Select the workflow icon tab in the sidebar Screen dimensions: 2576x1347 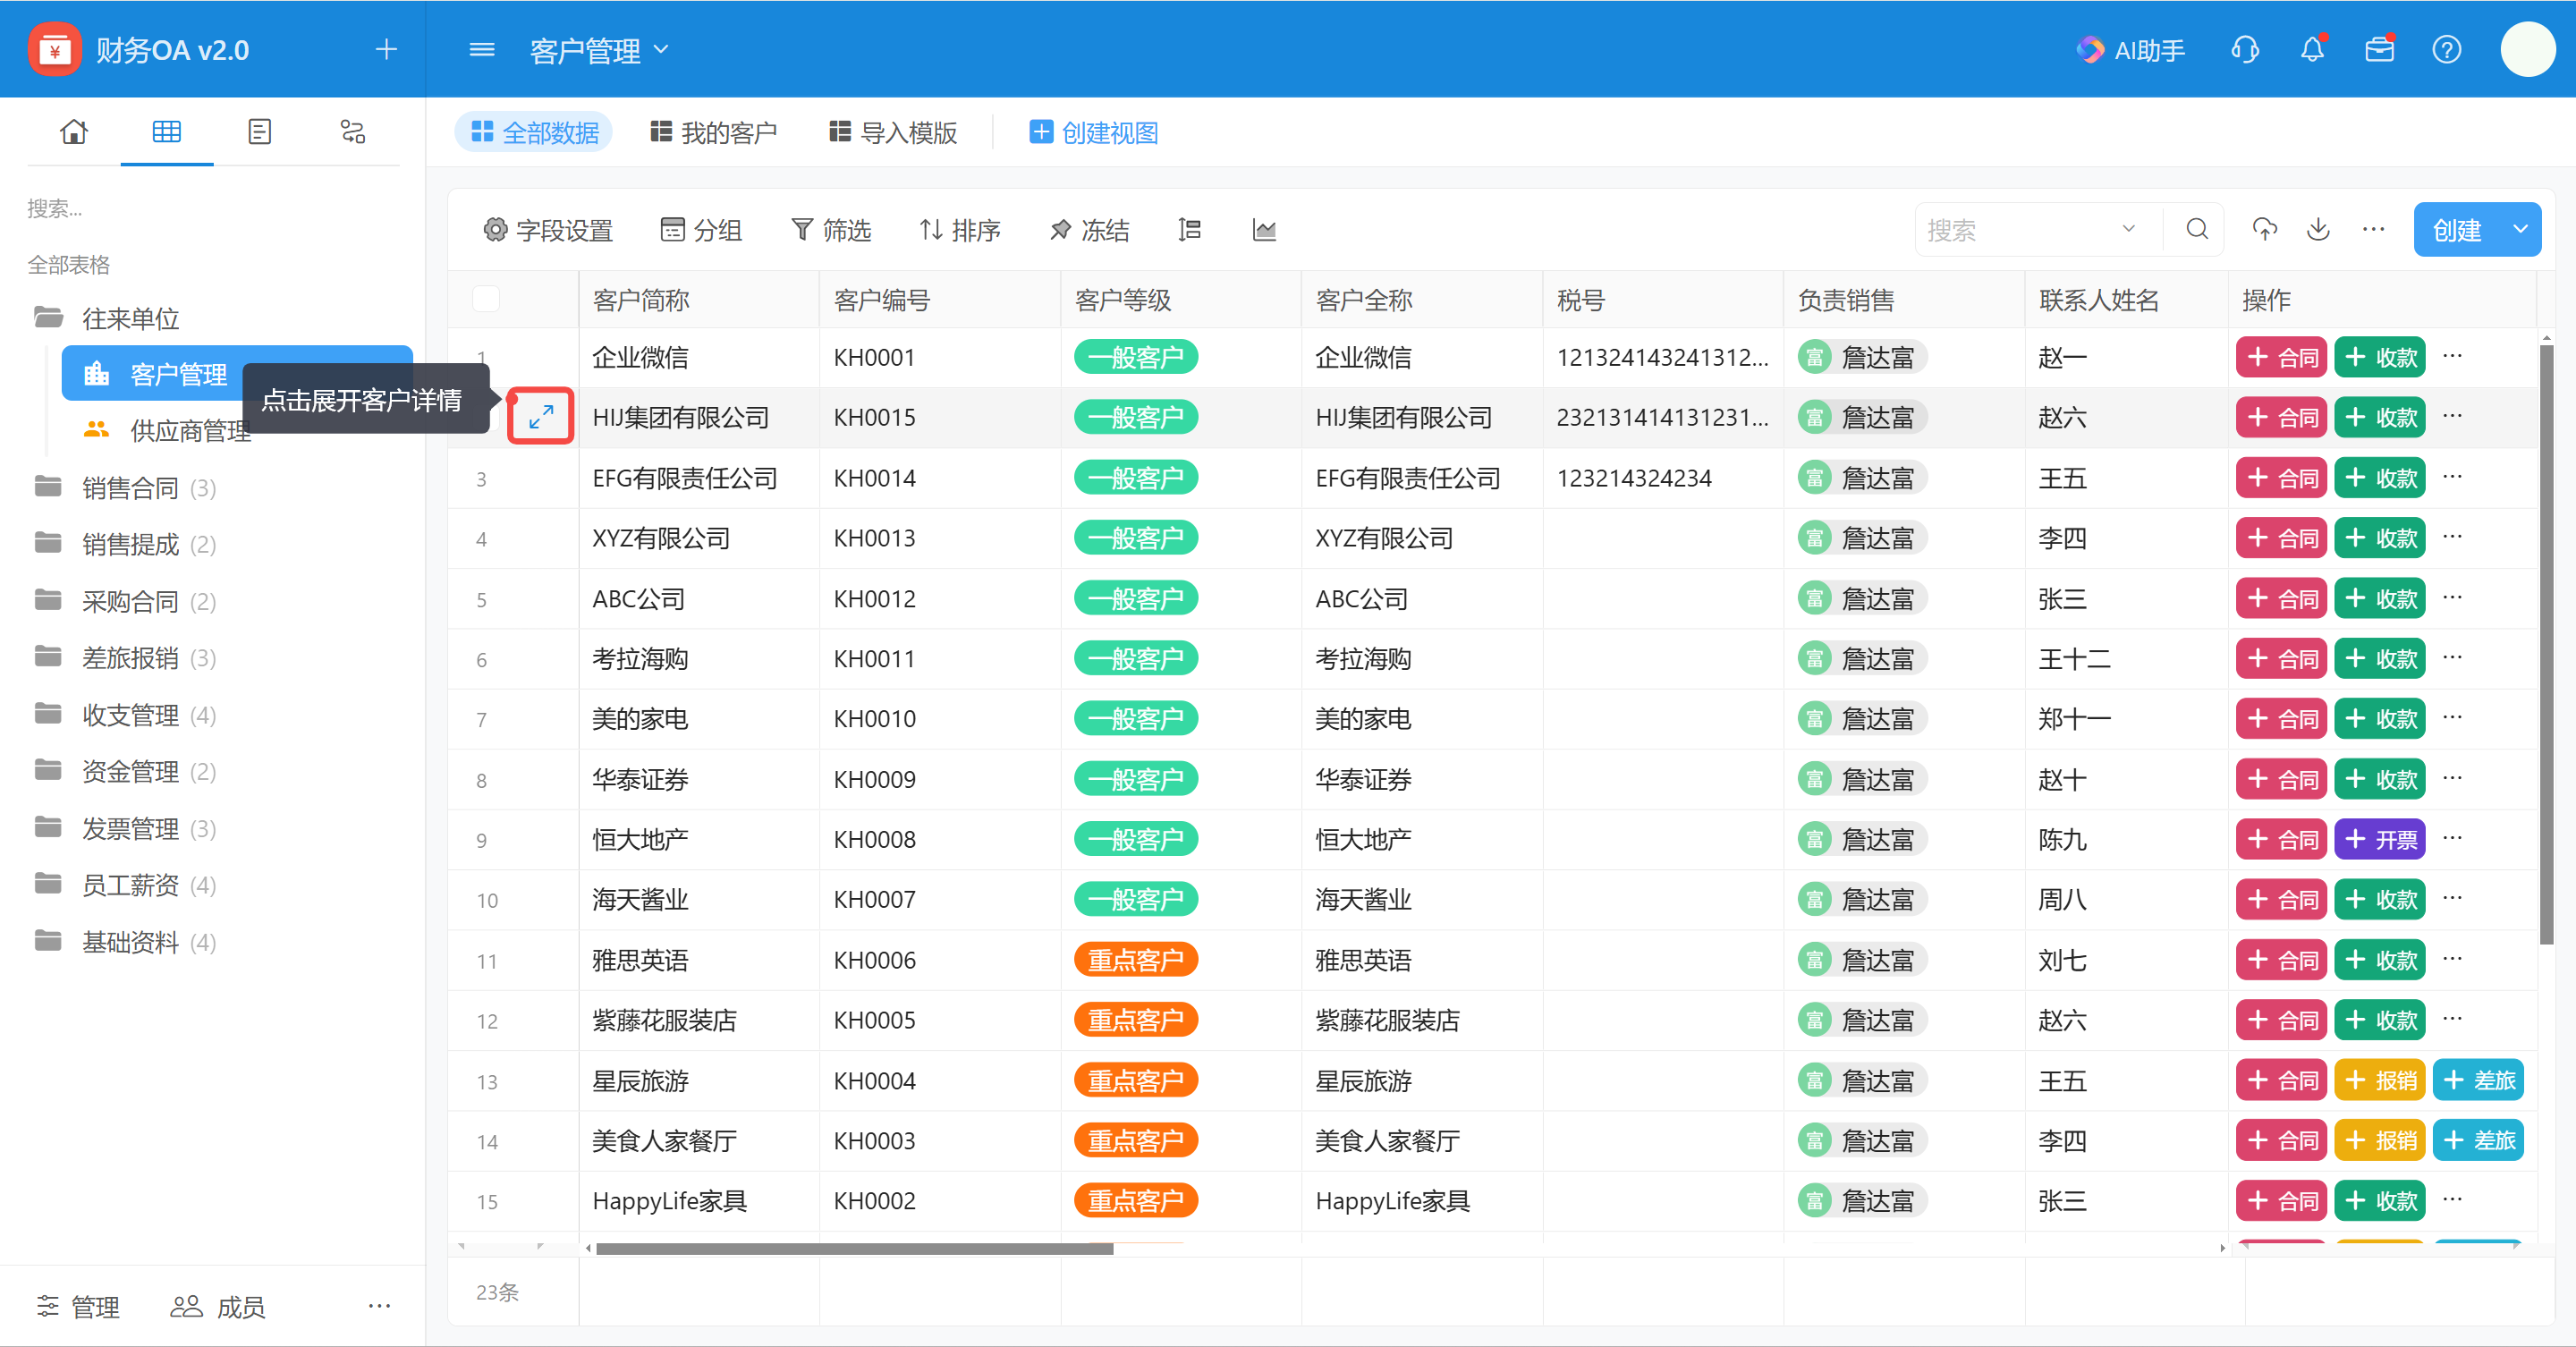352,131
